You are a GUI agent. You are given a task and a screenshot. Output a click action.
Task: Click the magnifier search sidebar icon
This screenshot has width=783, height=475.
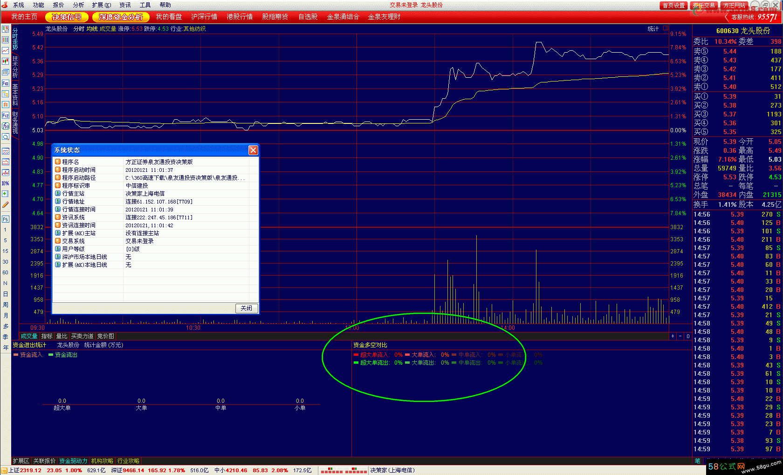pyautogui.click(x=6, y=137)
